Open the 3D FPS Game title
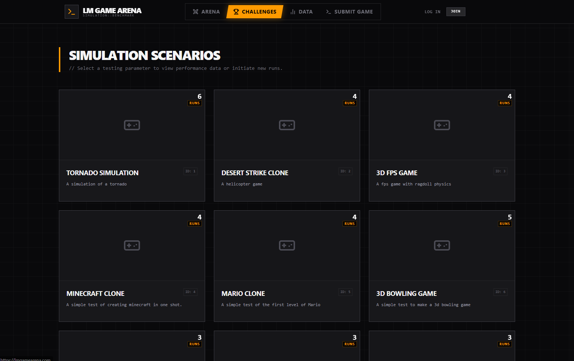The image size is (574, 361). [x=397, y=173]
